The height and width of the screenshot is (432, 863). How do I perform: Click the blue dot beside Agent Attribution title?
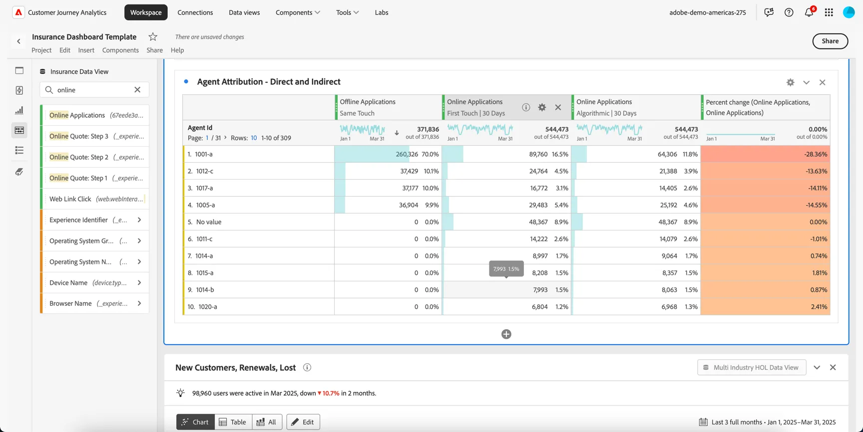[186, 81]
